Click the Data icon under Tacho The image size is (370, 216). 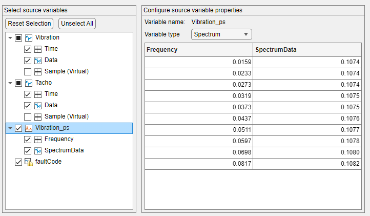tap(38, 105)
